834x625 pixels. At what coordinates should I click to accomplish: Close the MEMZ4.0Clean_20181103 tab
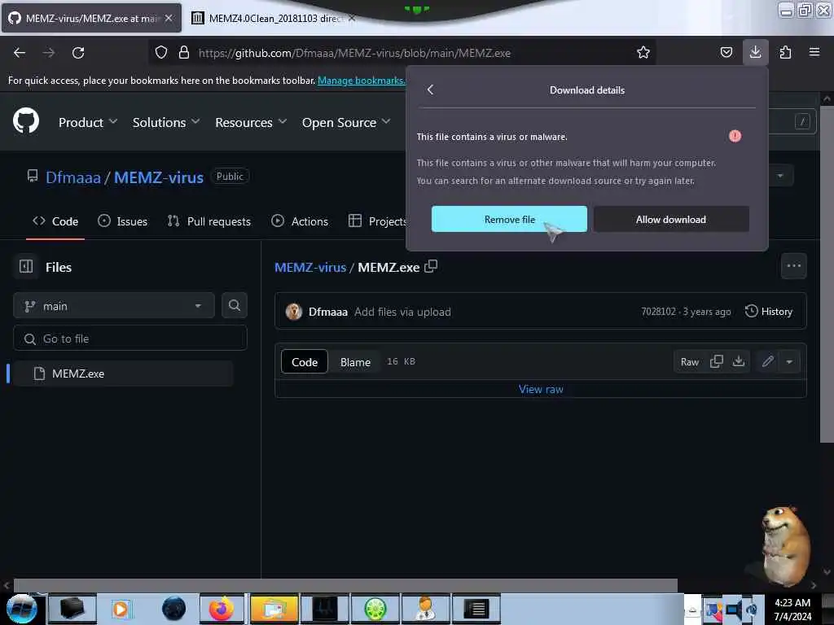(x=352, y=18)
